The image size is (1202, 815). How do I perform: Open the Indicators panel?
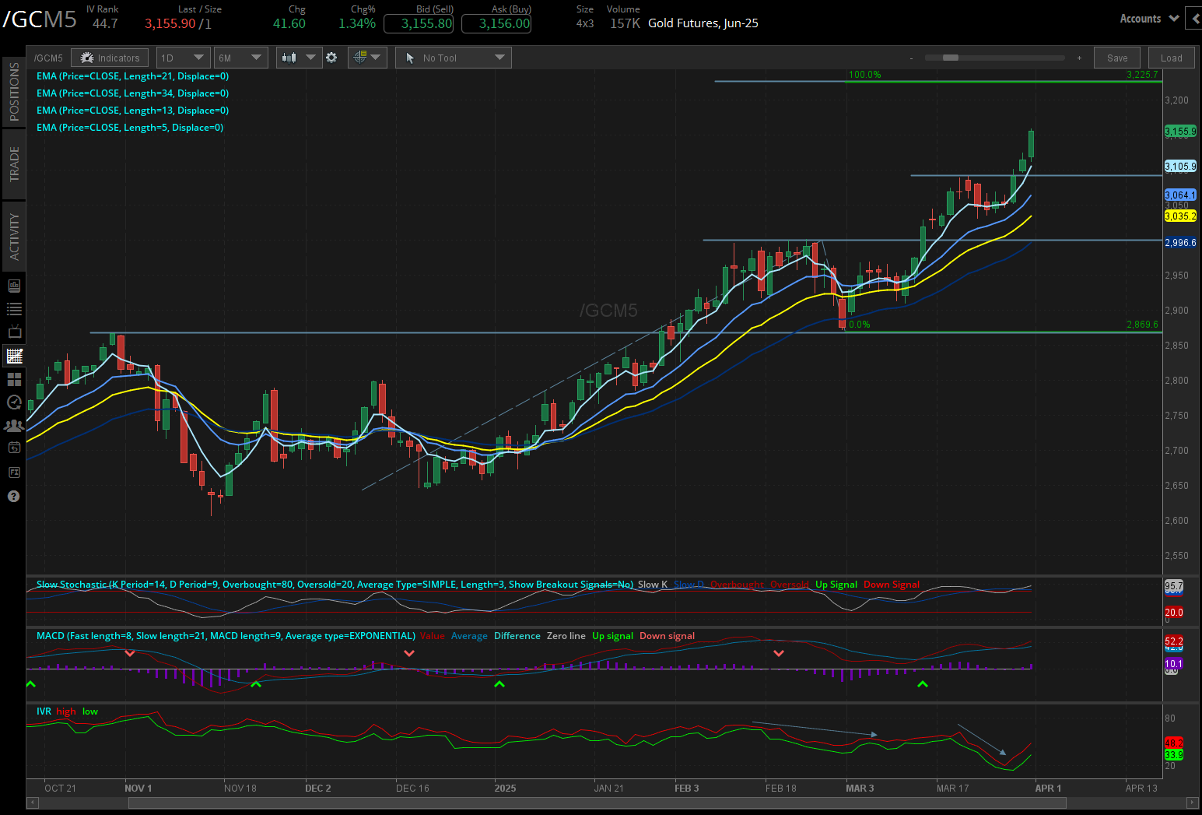109,57
